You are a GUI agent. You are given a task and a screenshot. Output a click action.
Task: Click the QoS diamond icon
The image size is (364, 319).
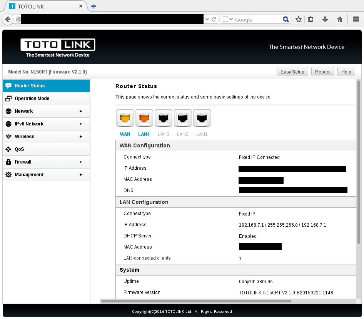[8, 149]
